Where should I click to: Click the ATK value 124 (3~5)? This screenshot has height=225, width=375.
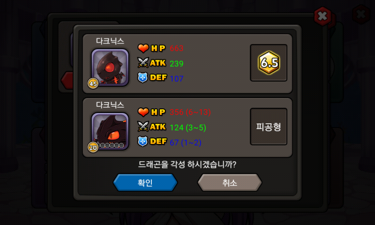[188, 127]
